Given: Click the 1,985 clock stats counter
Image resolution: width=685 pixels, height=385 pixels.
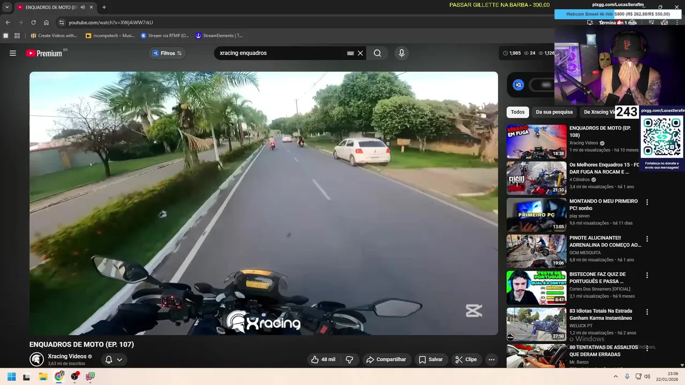Looking at the screenshot, I should (512, 53).
